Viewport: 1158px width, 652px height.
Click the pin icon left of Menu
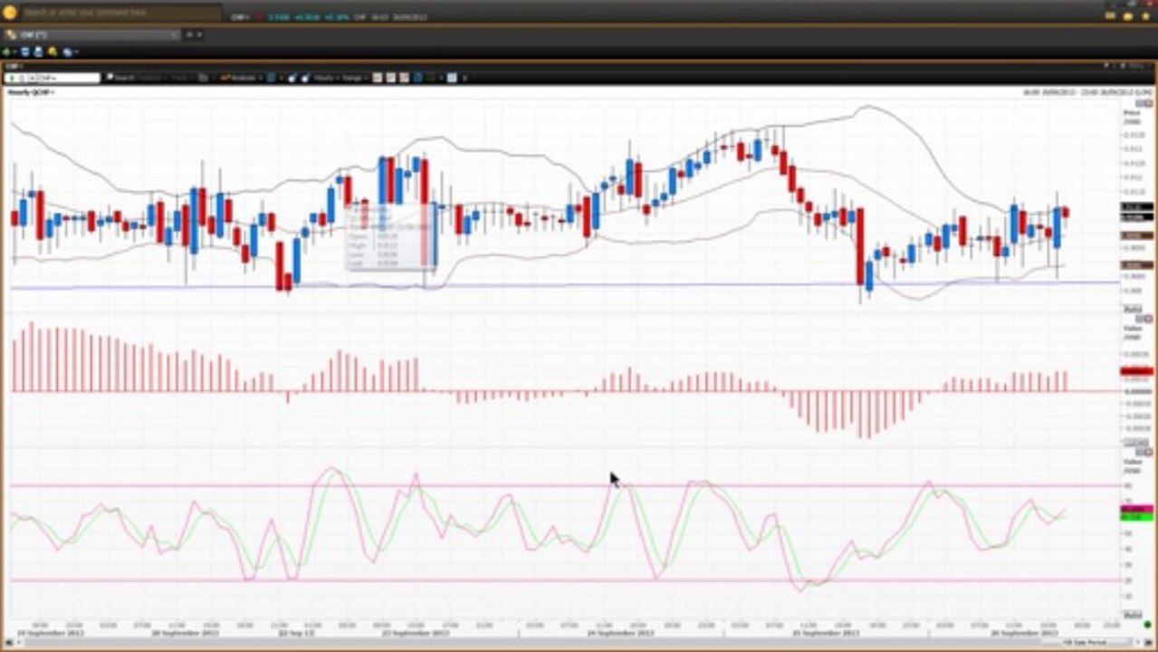pyautogui.click(x=1106, y=66)
